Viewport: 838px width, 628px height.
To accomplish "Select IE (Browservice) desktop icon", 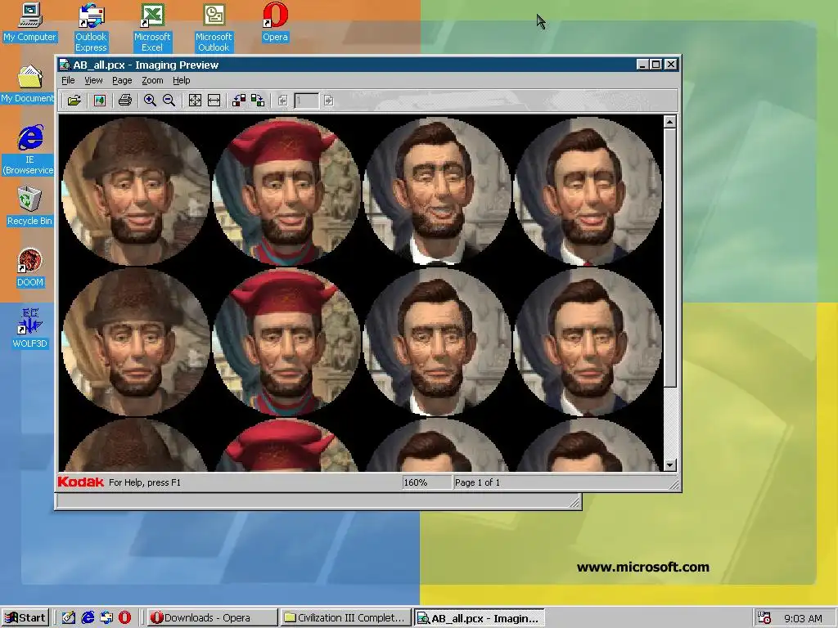I will (29, 150).
